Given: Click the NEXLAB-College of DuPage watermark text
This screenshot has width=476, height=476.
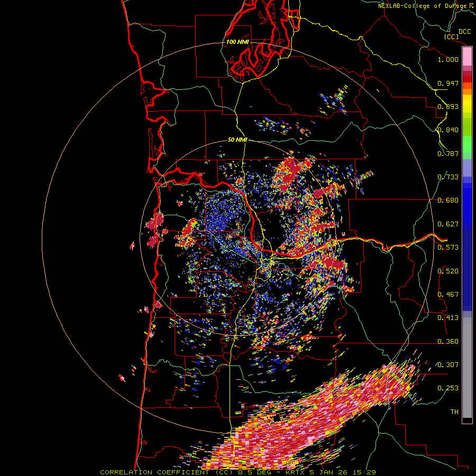Looking at the screenshot, I should pyautogui.click(x=426, y=6).
